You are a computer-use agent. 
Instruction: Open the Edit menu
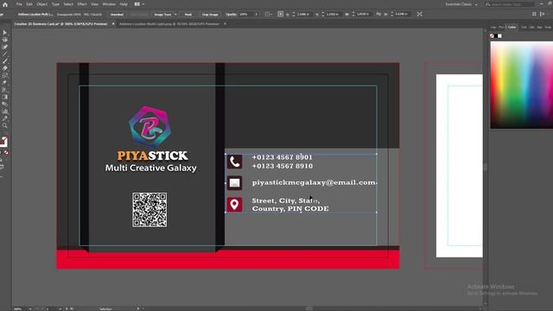tap(29, 4)
